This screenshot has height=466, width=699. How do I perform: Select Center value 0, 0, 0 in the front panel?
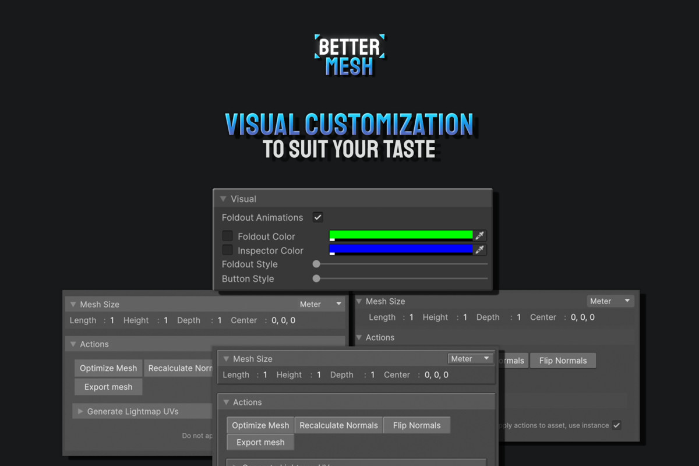coord(436,375)
